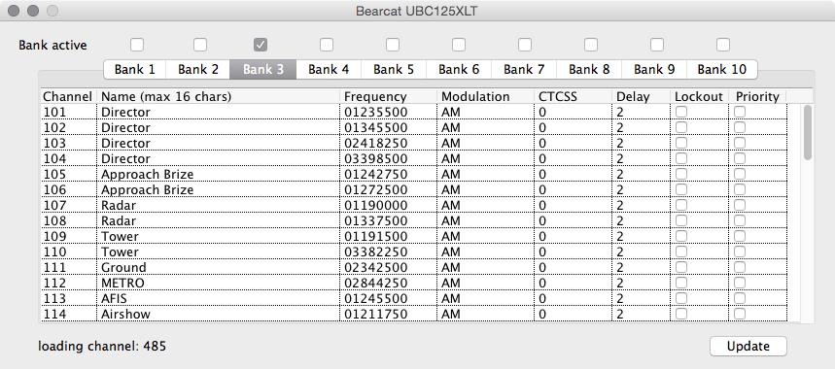Uncheck the Bank active checkbox above Bank 3
The height and width of the screenshot is (369, 835).
click(261, 45)
